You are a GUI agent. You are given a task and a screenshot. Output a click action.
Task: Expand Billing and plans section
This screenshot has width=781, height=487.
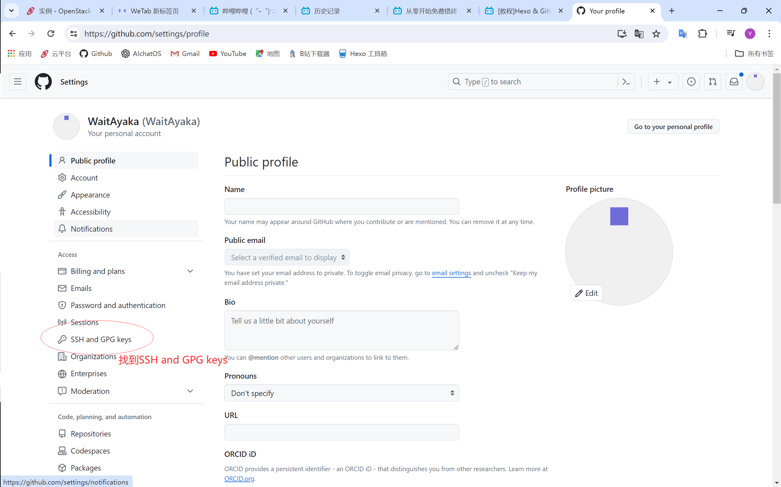tap(190, 271)
